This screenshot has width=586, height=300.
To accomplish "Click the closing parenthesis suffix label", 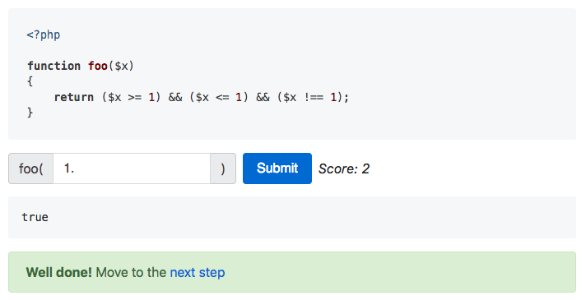I will [223, 168].
